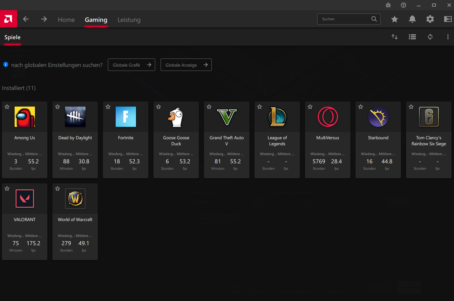Image resolution: width=454 pixels, height=301 pixels.
Task: Open the bug report icon
Action: 388,5
